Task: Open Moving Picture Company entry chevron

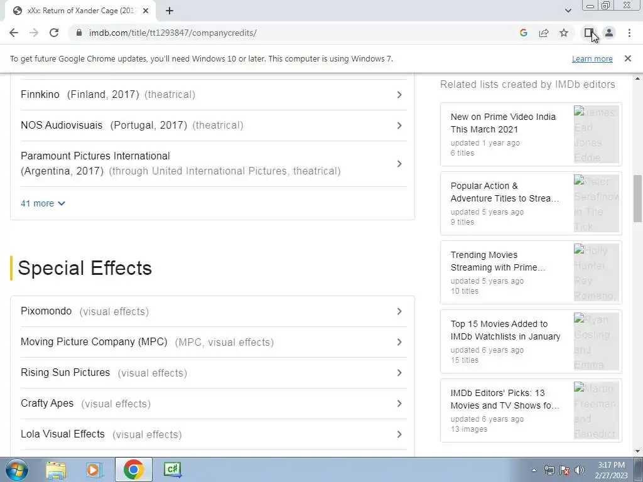Action: pos(399,342)
